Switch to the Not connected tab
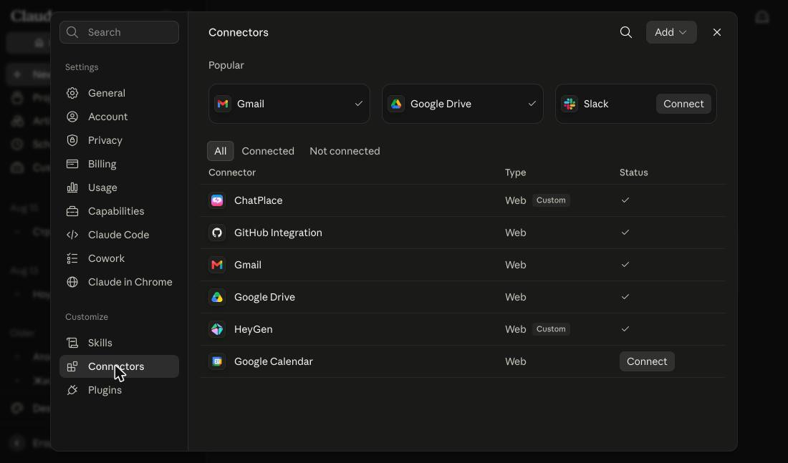Screen dimensions: 788x463 coord(345,151)
